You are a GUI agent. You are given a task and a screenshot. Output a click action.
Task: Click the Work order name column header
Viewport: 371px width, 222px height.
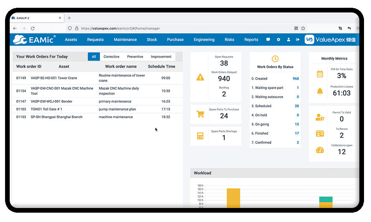pos(121,66)
